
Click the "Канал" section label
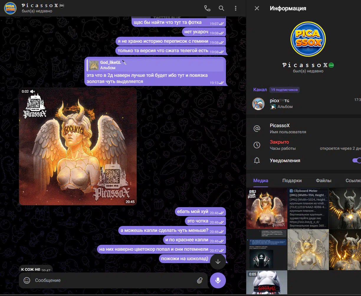pos(260,89)
